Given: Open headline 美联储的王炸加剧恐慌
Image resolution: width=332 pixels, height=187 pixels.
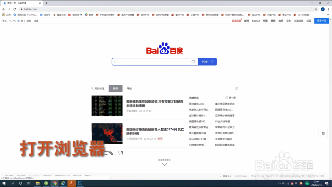Looking at the screenshot, I should click(155, 104).
